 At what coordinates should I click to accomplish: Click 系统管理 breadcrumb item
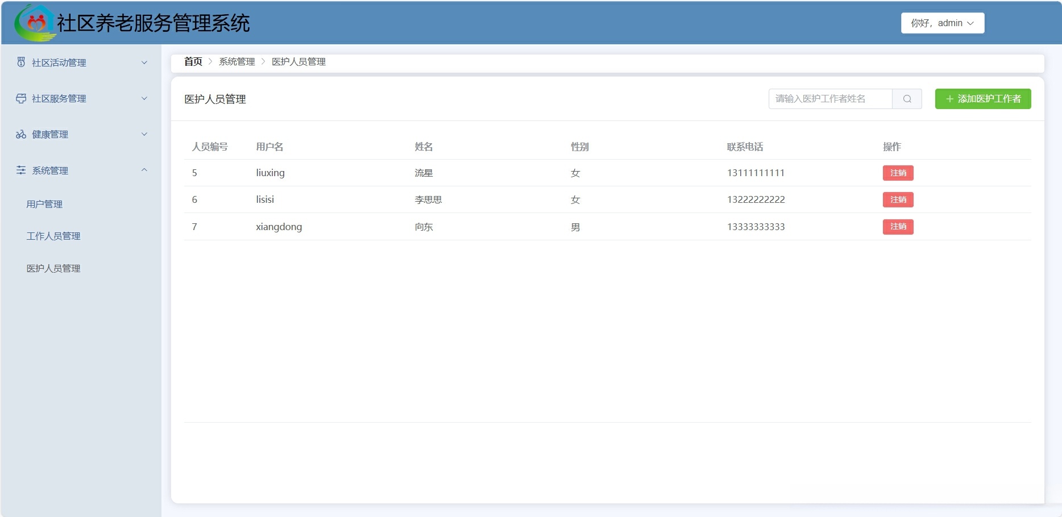pos(237,61)
